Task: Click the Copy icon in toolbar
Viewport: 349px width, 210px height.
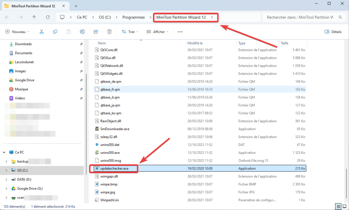Action: click(55, 32)
